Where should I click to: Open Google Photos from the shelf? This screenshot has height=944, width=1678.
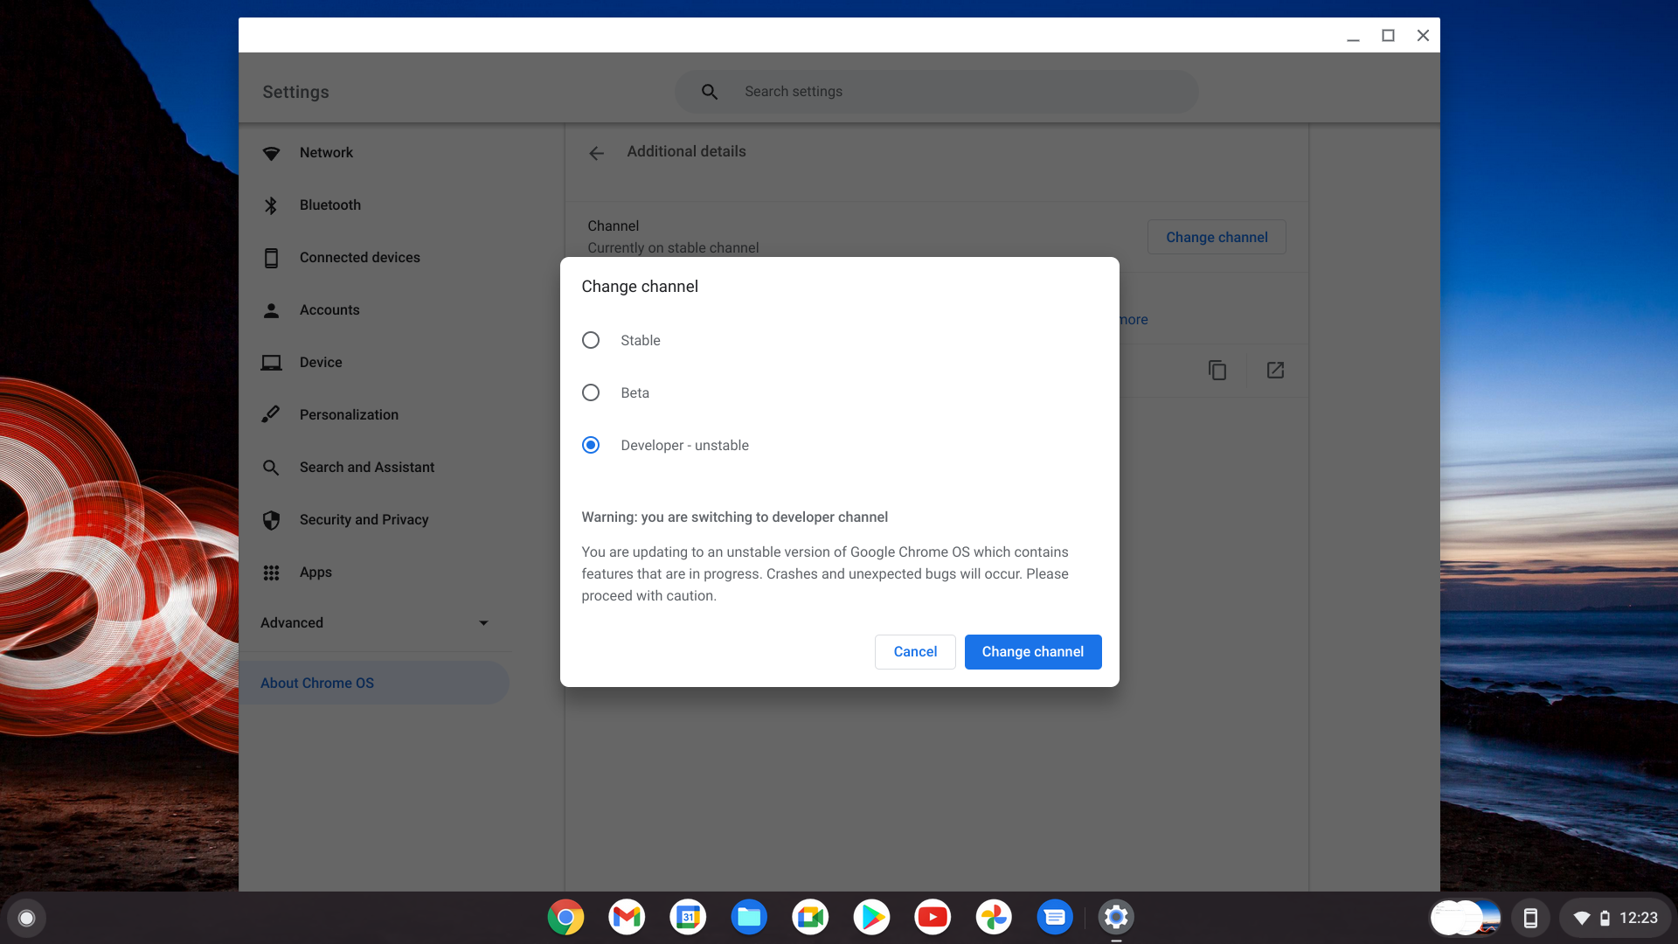[994, 917]
